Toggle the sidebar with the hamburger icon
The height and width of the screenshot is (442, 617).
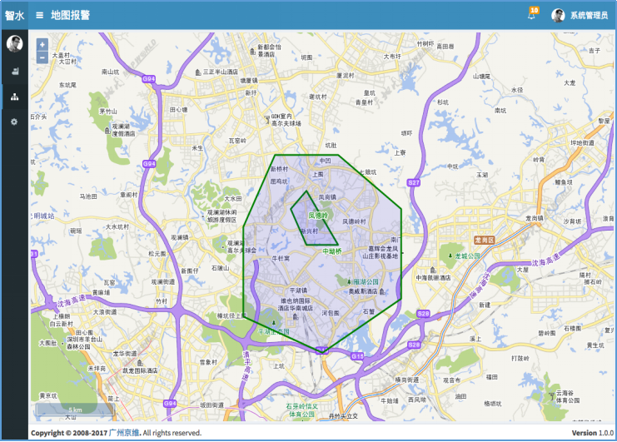pyautogui.click(x=40, y=15)
